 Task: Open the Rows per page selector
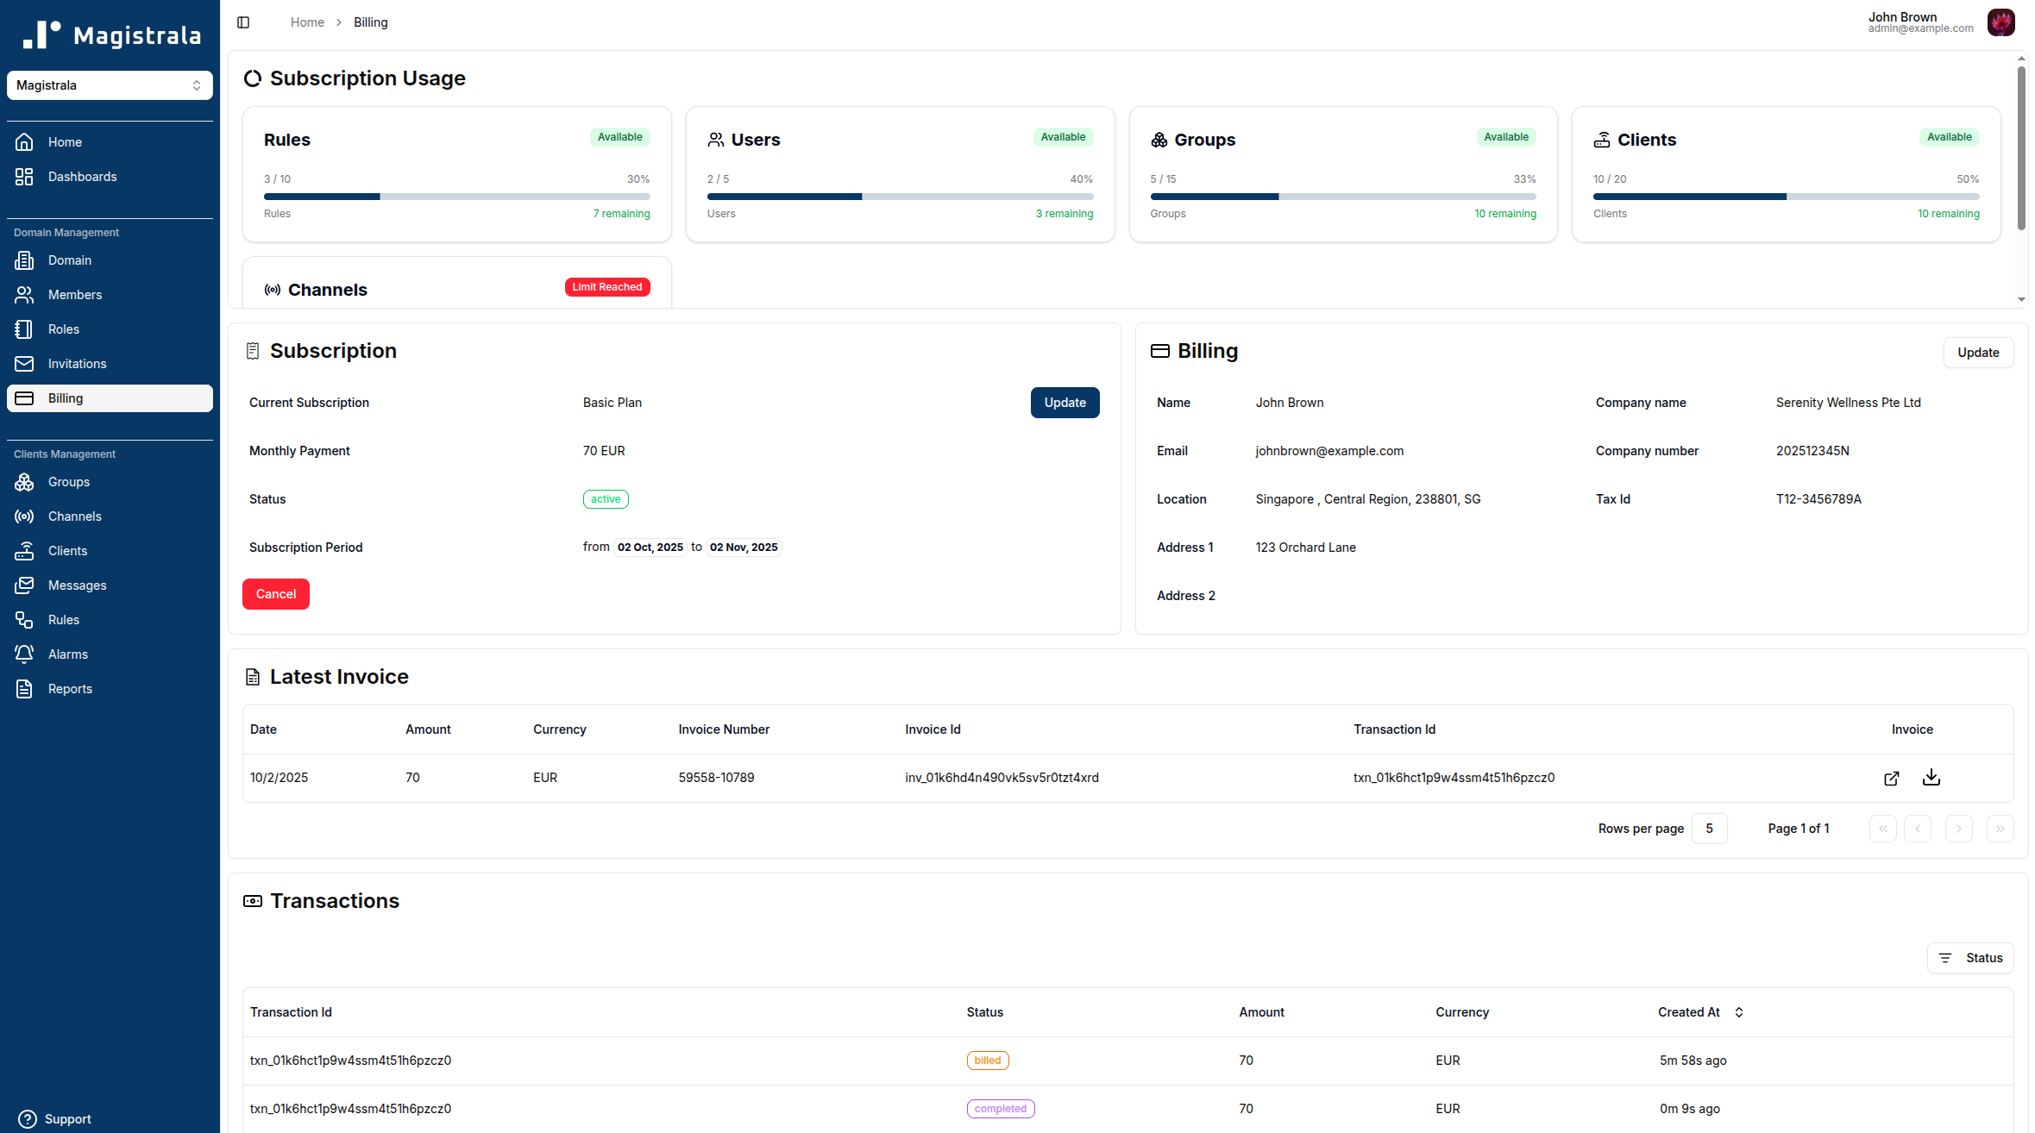[1709, 828]
